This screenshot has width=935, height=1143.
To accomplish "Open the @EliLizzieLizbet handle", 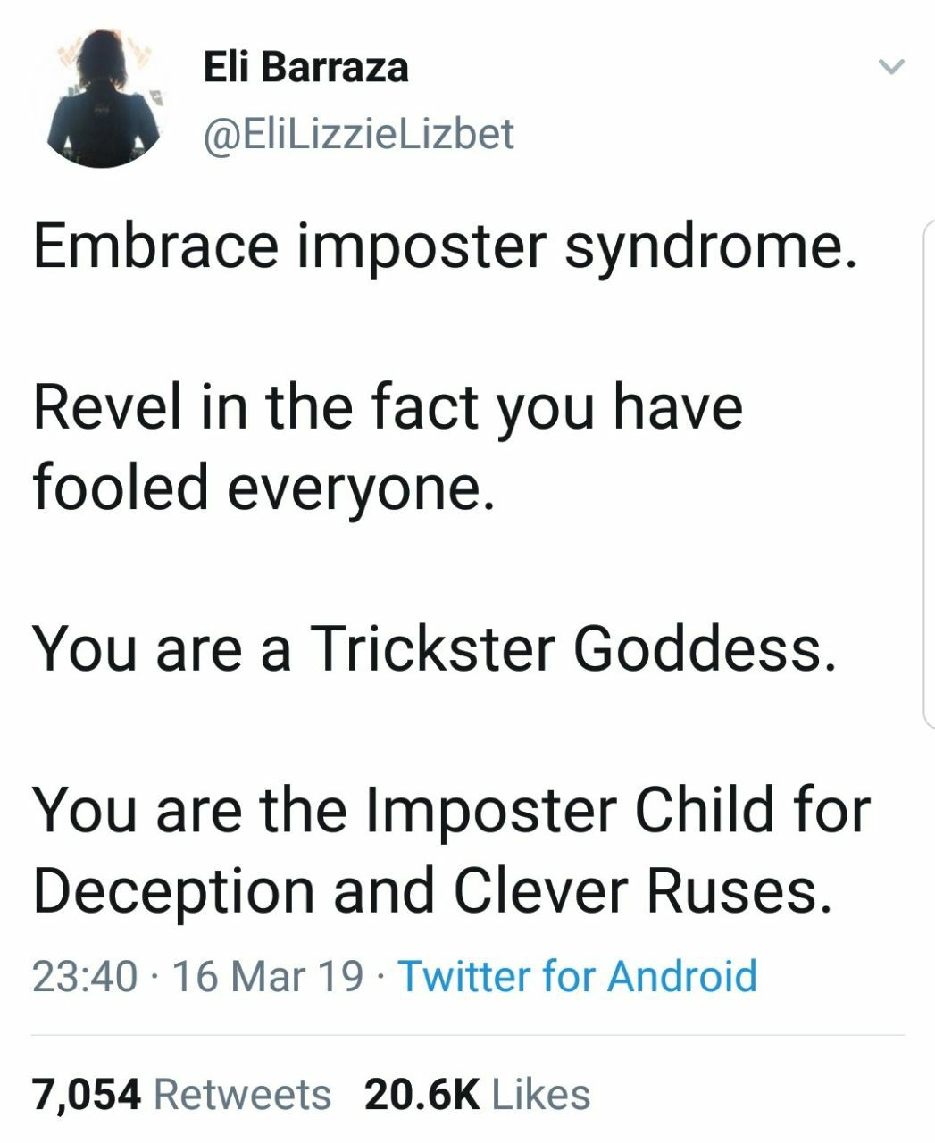I will (359, 134).
